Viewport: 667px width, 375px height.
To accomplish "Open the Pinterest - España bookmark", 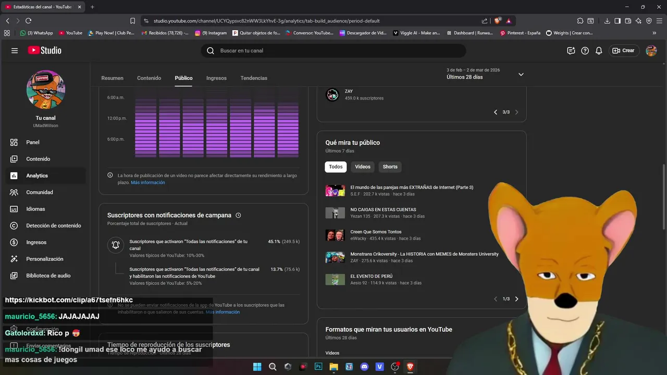I will [x=520, y=33].
